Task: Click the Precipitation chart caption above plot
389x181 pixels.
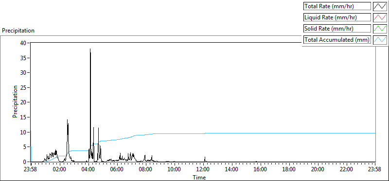Action: [x=18, y=31]
